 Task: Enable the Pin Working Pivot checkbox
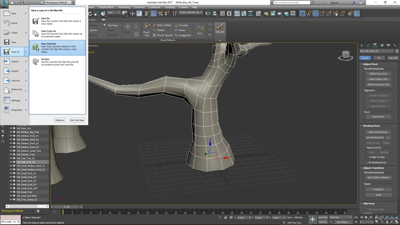click(x=367, y=162)
